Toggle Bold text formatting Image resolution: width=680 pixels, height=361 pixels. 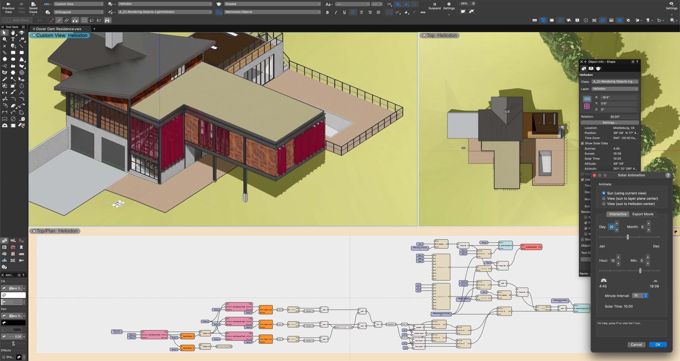coord(327,12)
